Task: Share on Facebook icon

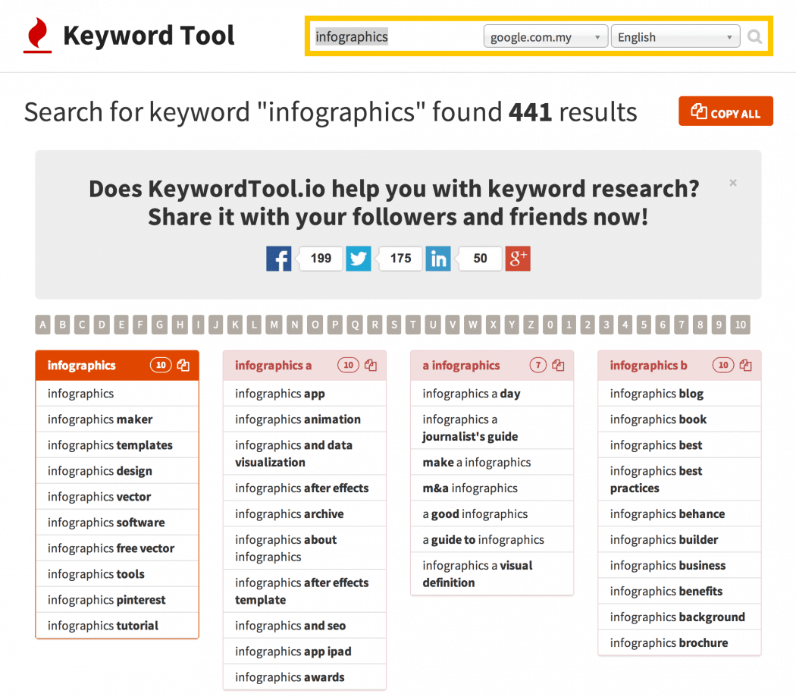Action: (279, 259)
